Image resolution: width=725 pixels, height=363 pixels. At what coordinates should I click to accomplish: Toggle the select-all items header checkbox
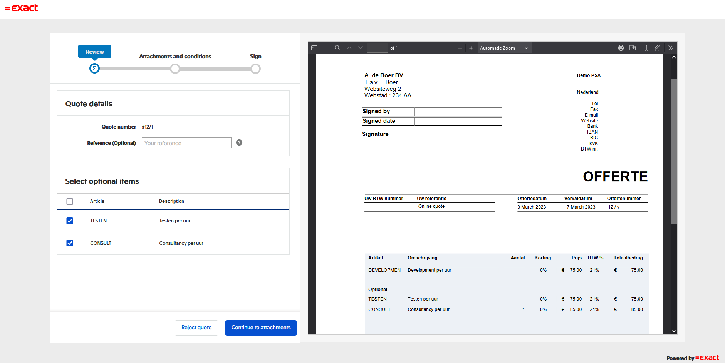pyautogui.click(x=70, y=201)
